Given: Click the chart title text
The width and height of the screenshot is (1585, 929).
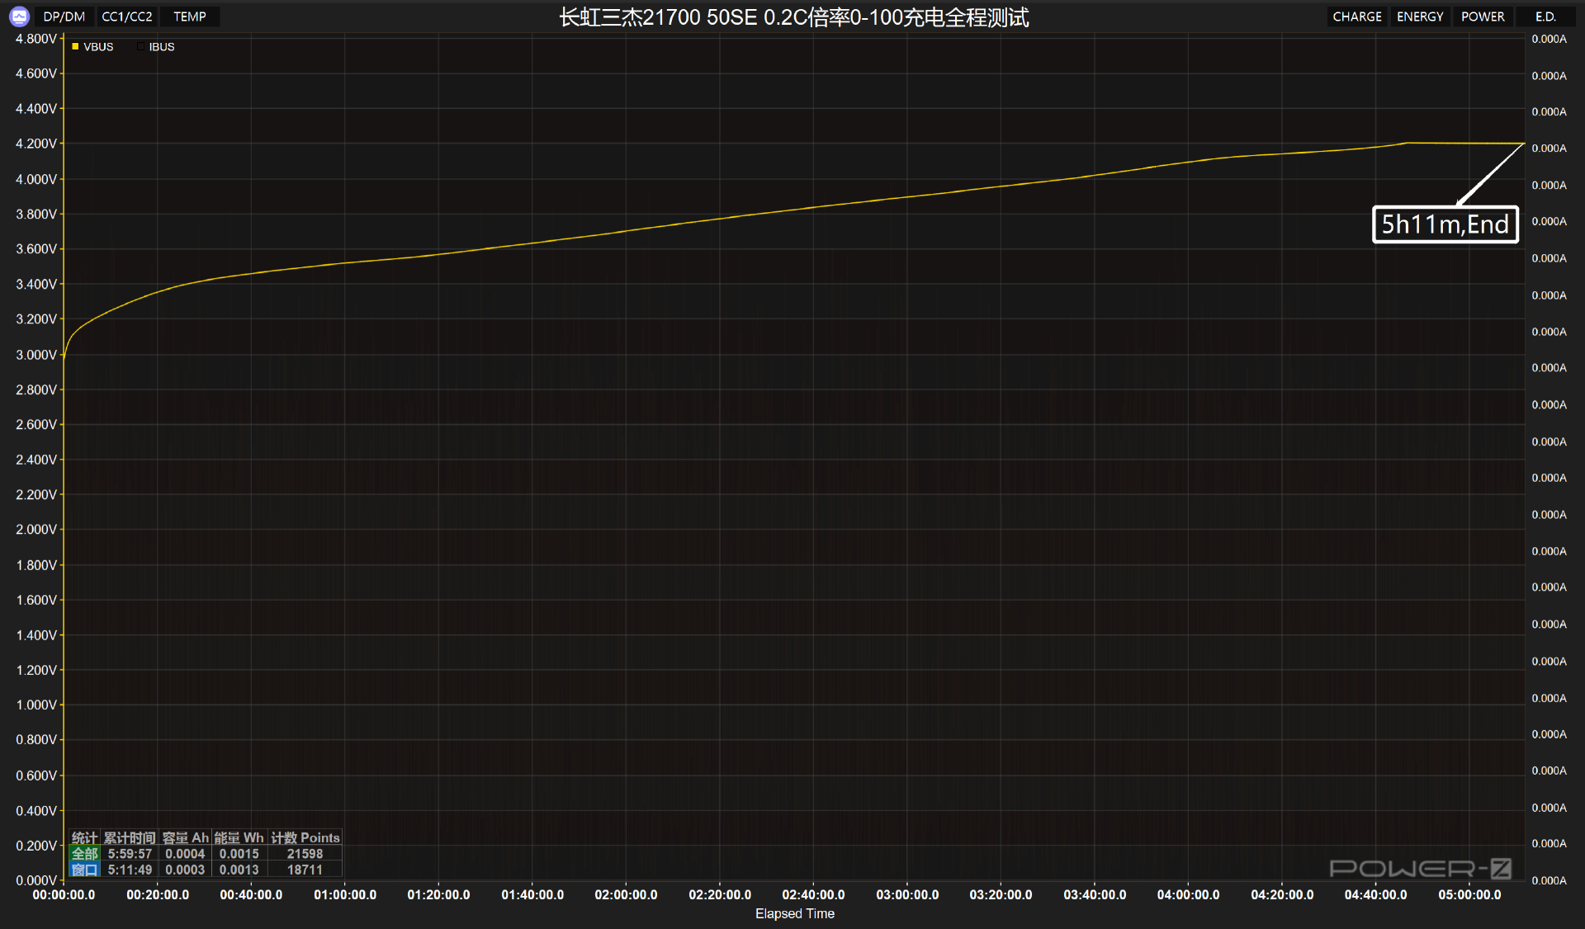Looking at the screenshot, I should tap(793, 17).
